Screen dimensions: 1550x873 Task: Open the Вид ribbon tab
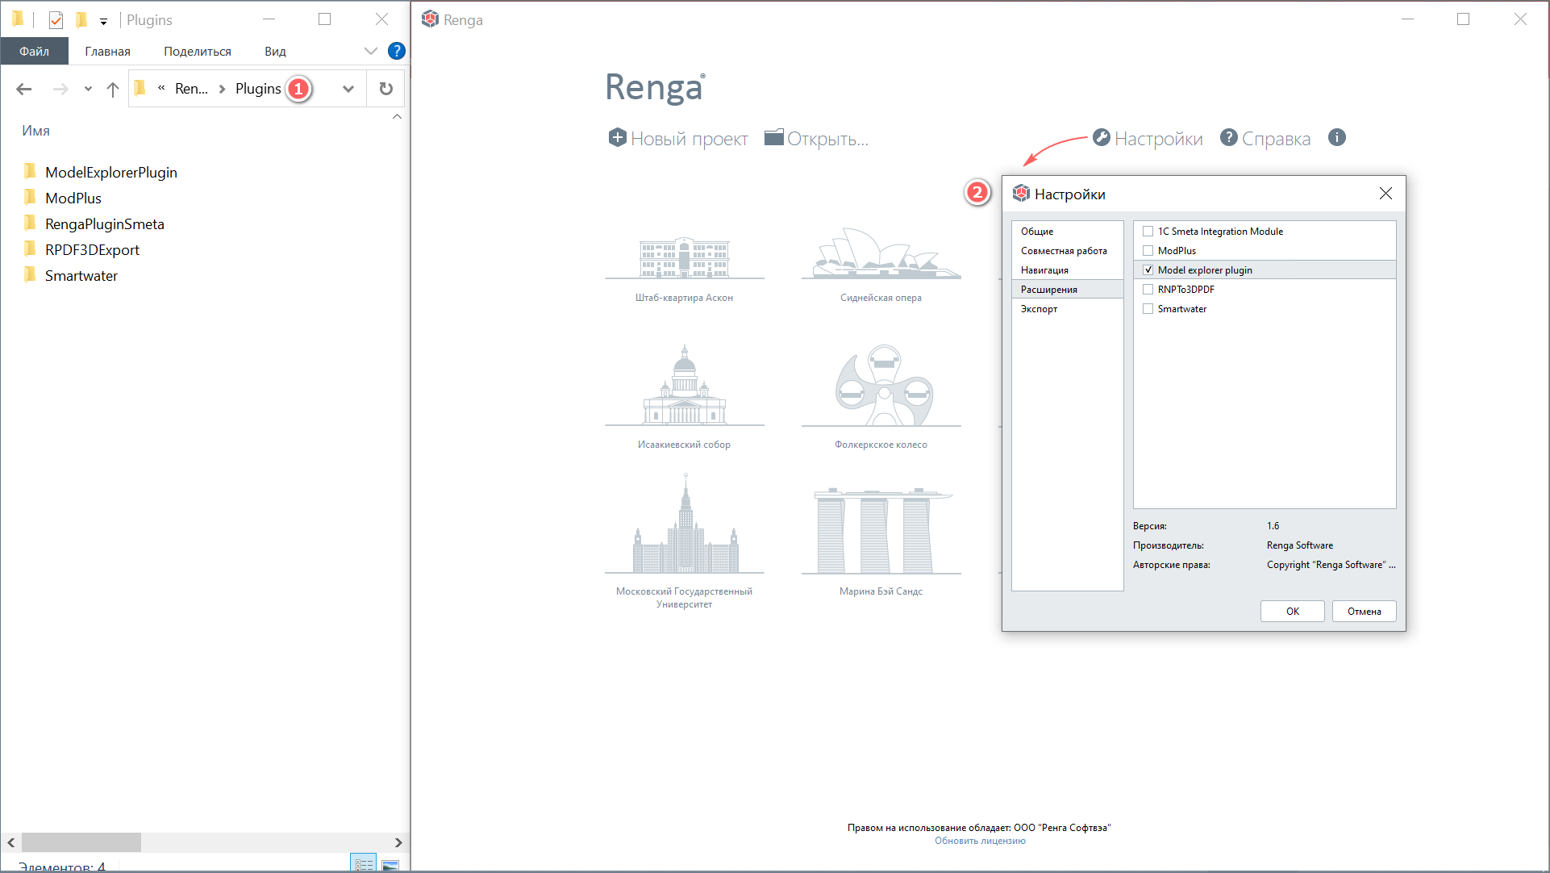click(275, 51)
